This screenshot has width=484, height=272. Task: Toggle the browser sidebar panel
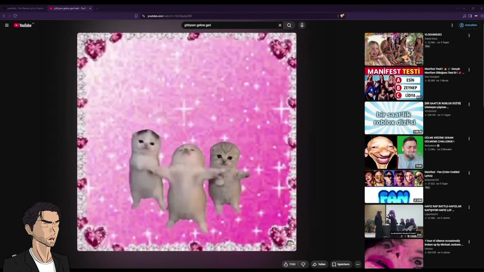coord(470,16)
